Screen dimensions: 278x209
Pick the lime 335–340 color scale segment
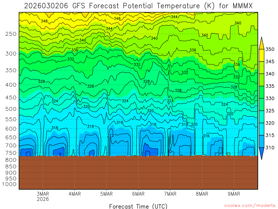pos(261,80)
